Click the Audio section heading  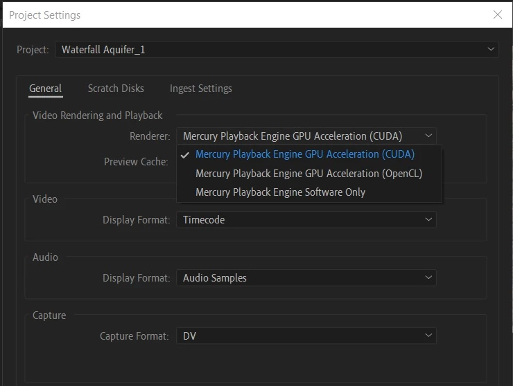(46, 257)
